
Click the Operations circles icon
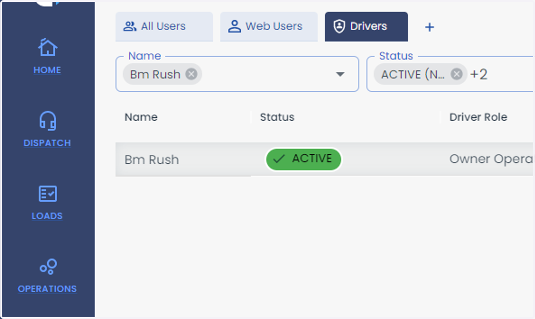47,267
